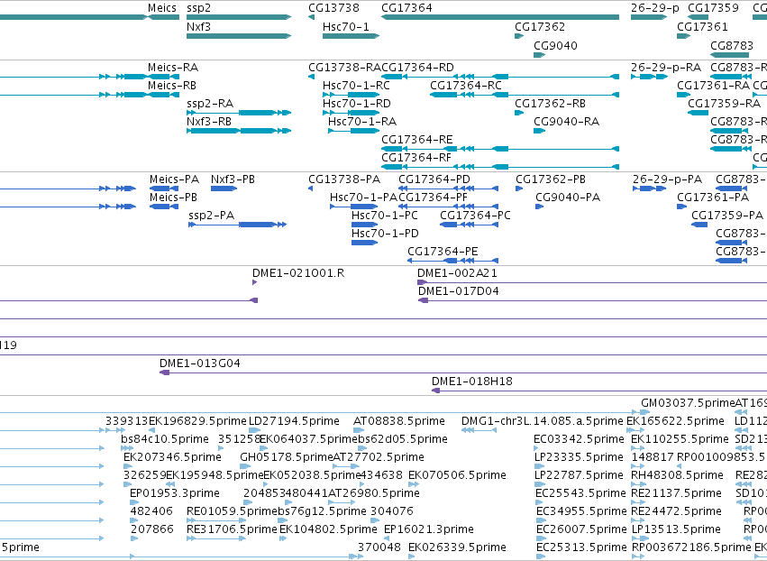Select insertion DME1-021O01.R

point(298,273)
